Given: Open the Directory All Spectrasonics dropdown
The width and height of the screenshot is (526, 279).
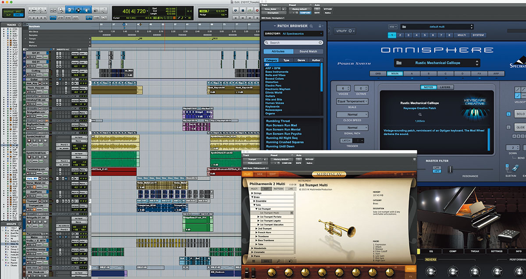Looking at the screenshot, I should point(294,34).
